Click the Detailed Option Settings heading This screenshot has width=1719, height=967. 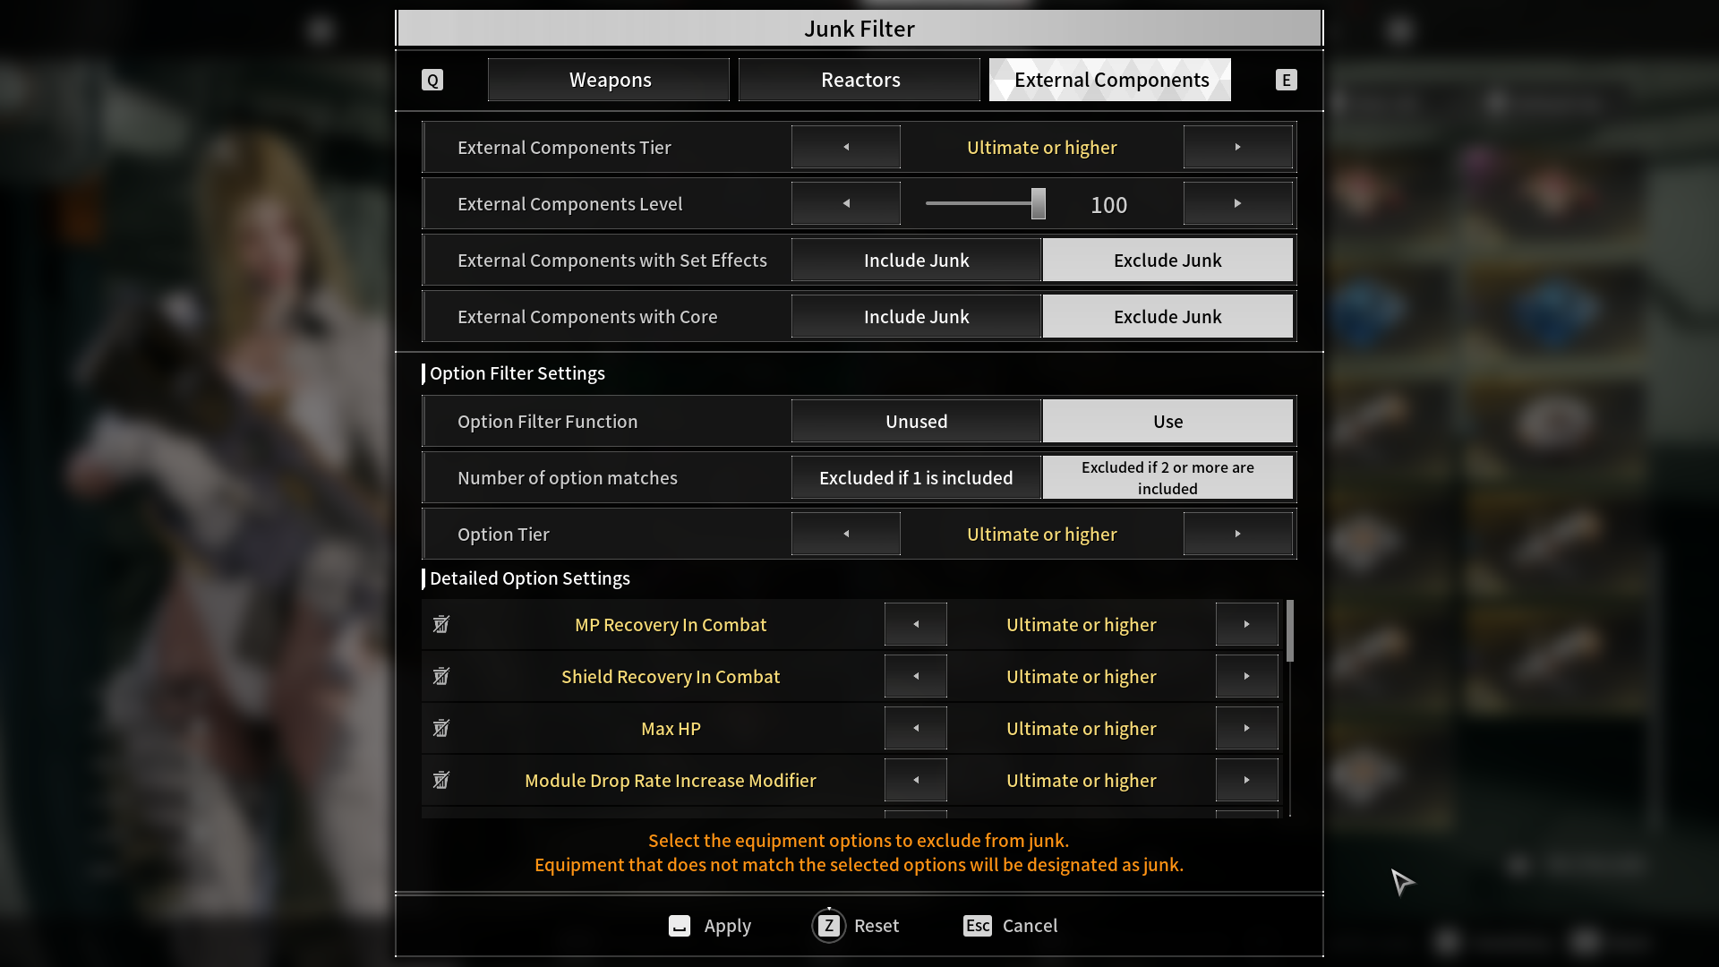530,578
